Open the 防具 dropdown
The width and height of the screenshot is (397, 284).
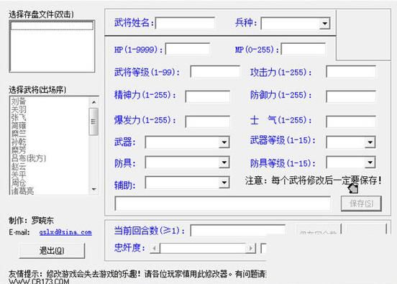tap(224, 162)
